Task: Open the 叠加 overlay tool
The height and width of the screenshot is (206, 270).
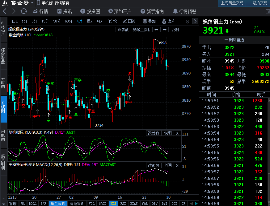Action: tap(149, 21)
